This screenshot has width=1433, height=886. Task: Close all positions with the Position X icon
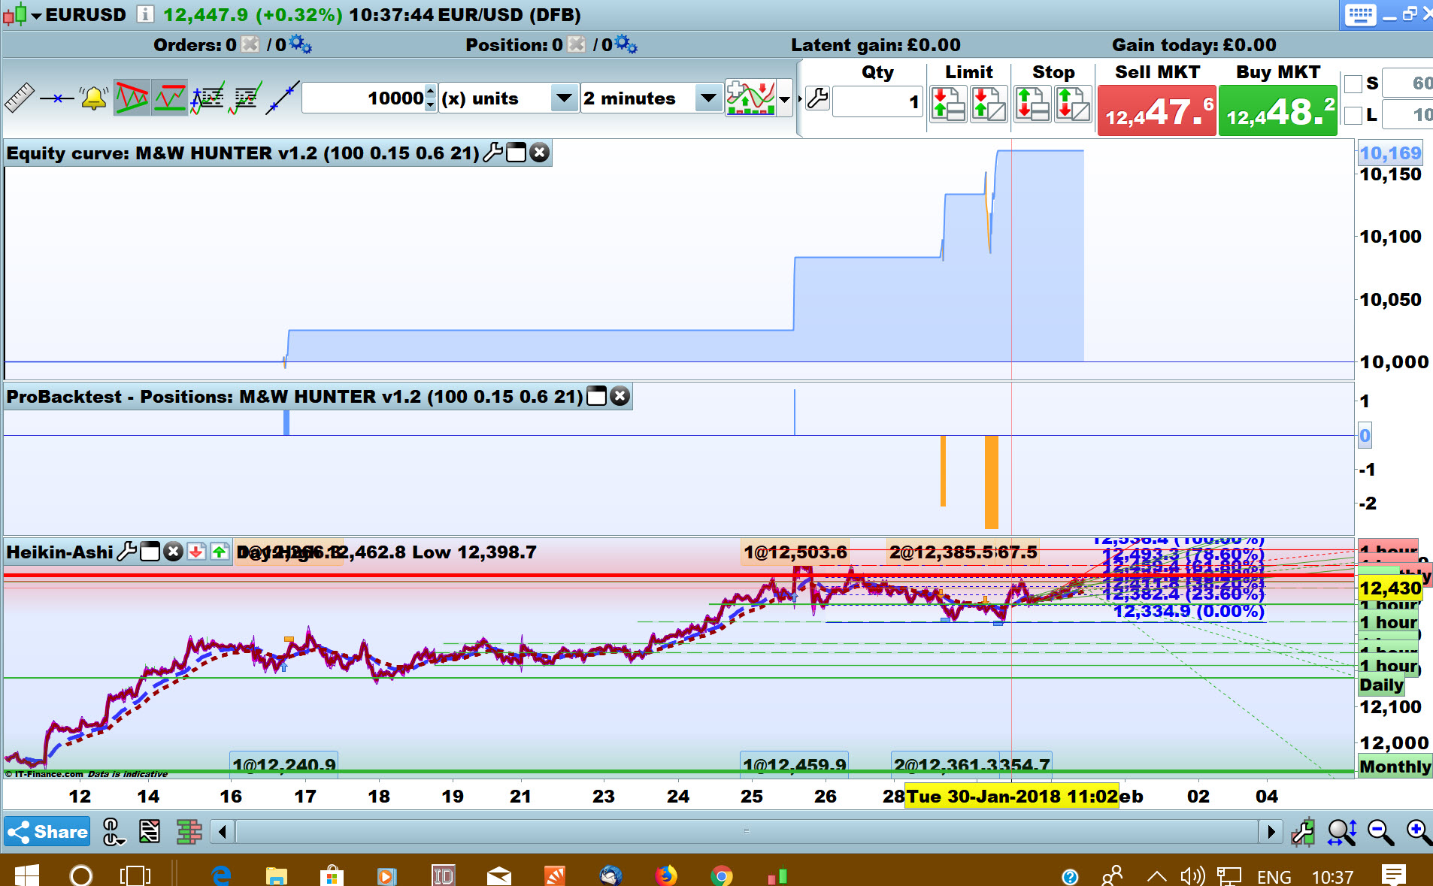pyautogui.click(x=576, y=44)
